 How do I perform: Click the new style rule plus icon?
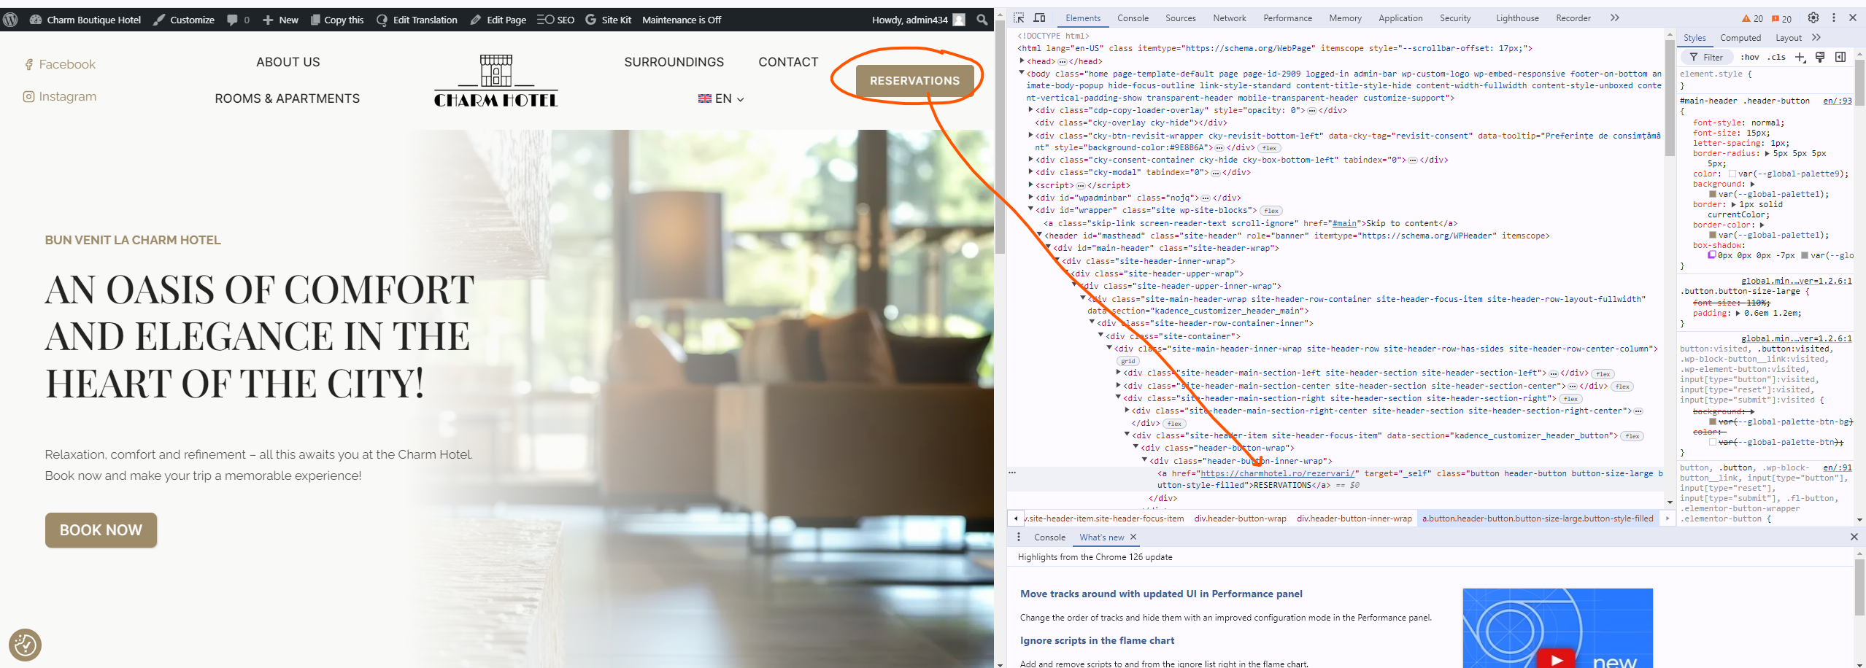(1800, 57)
